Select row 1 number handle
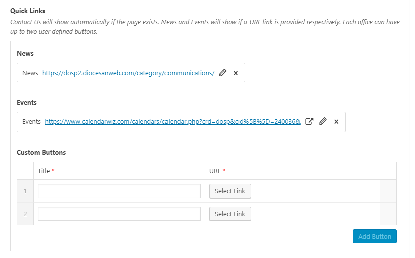Viewport: 415px width, 258px height. tap(25, 191)
